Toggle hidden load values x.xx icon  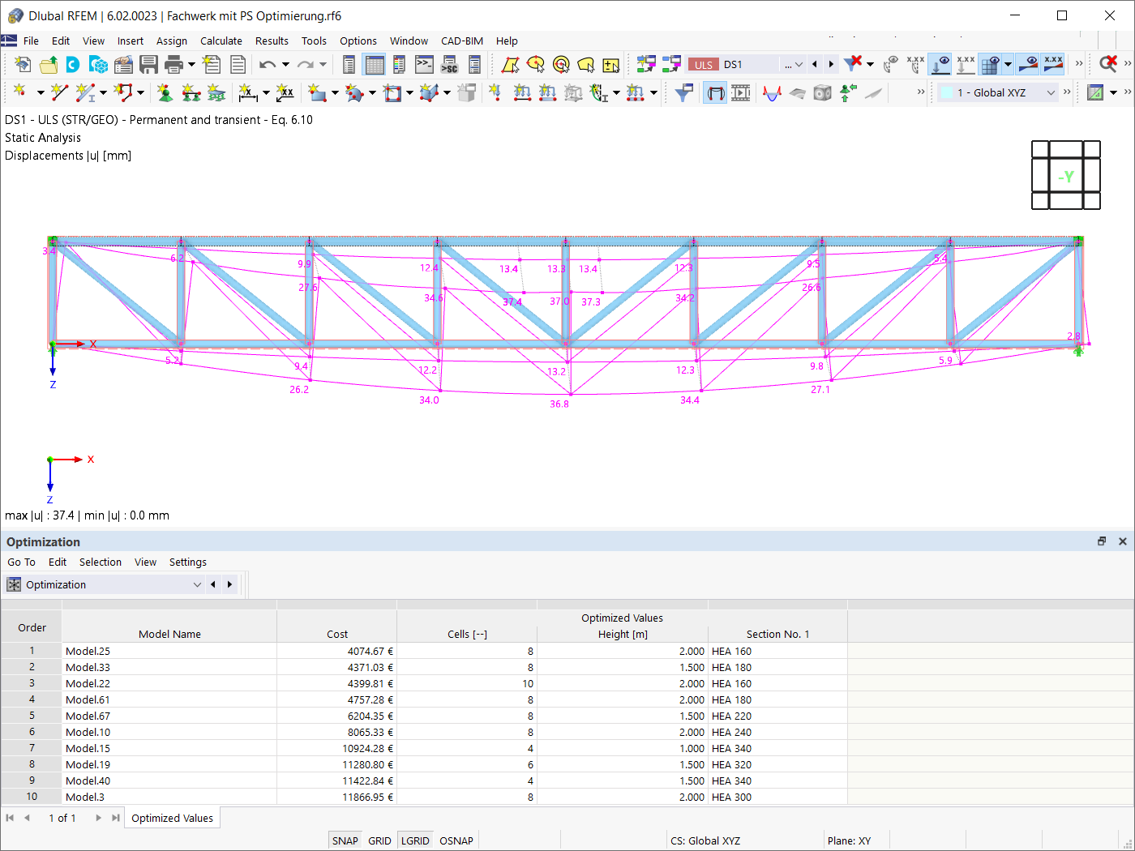point(966,64)
